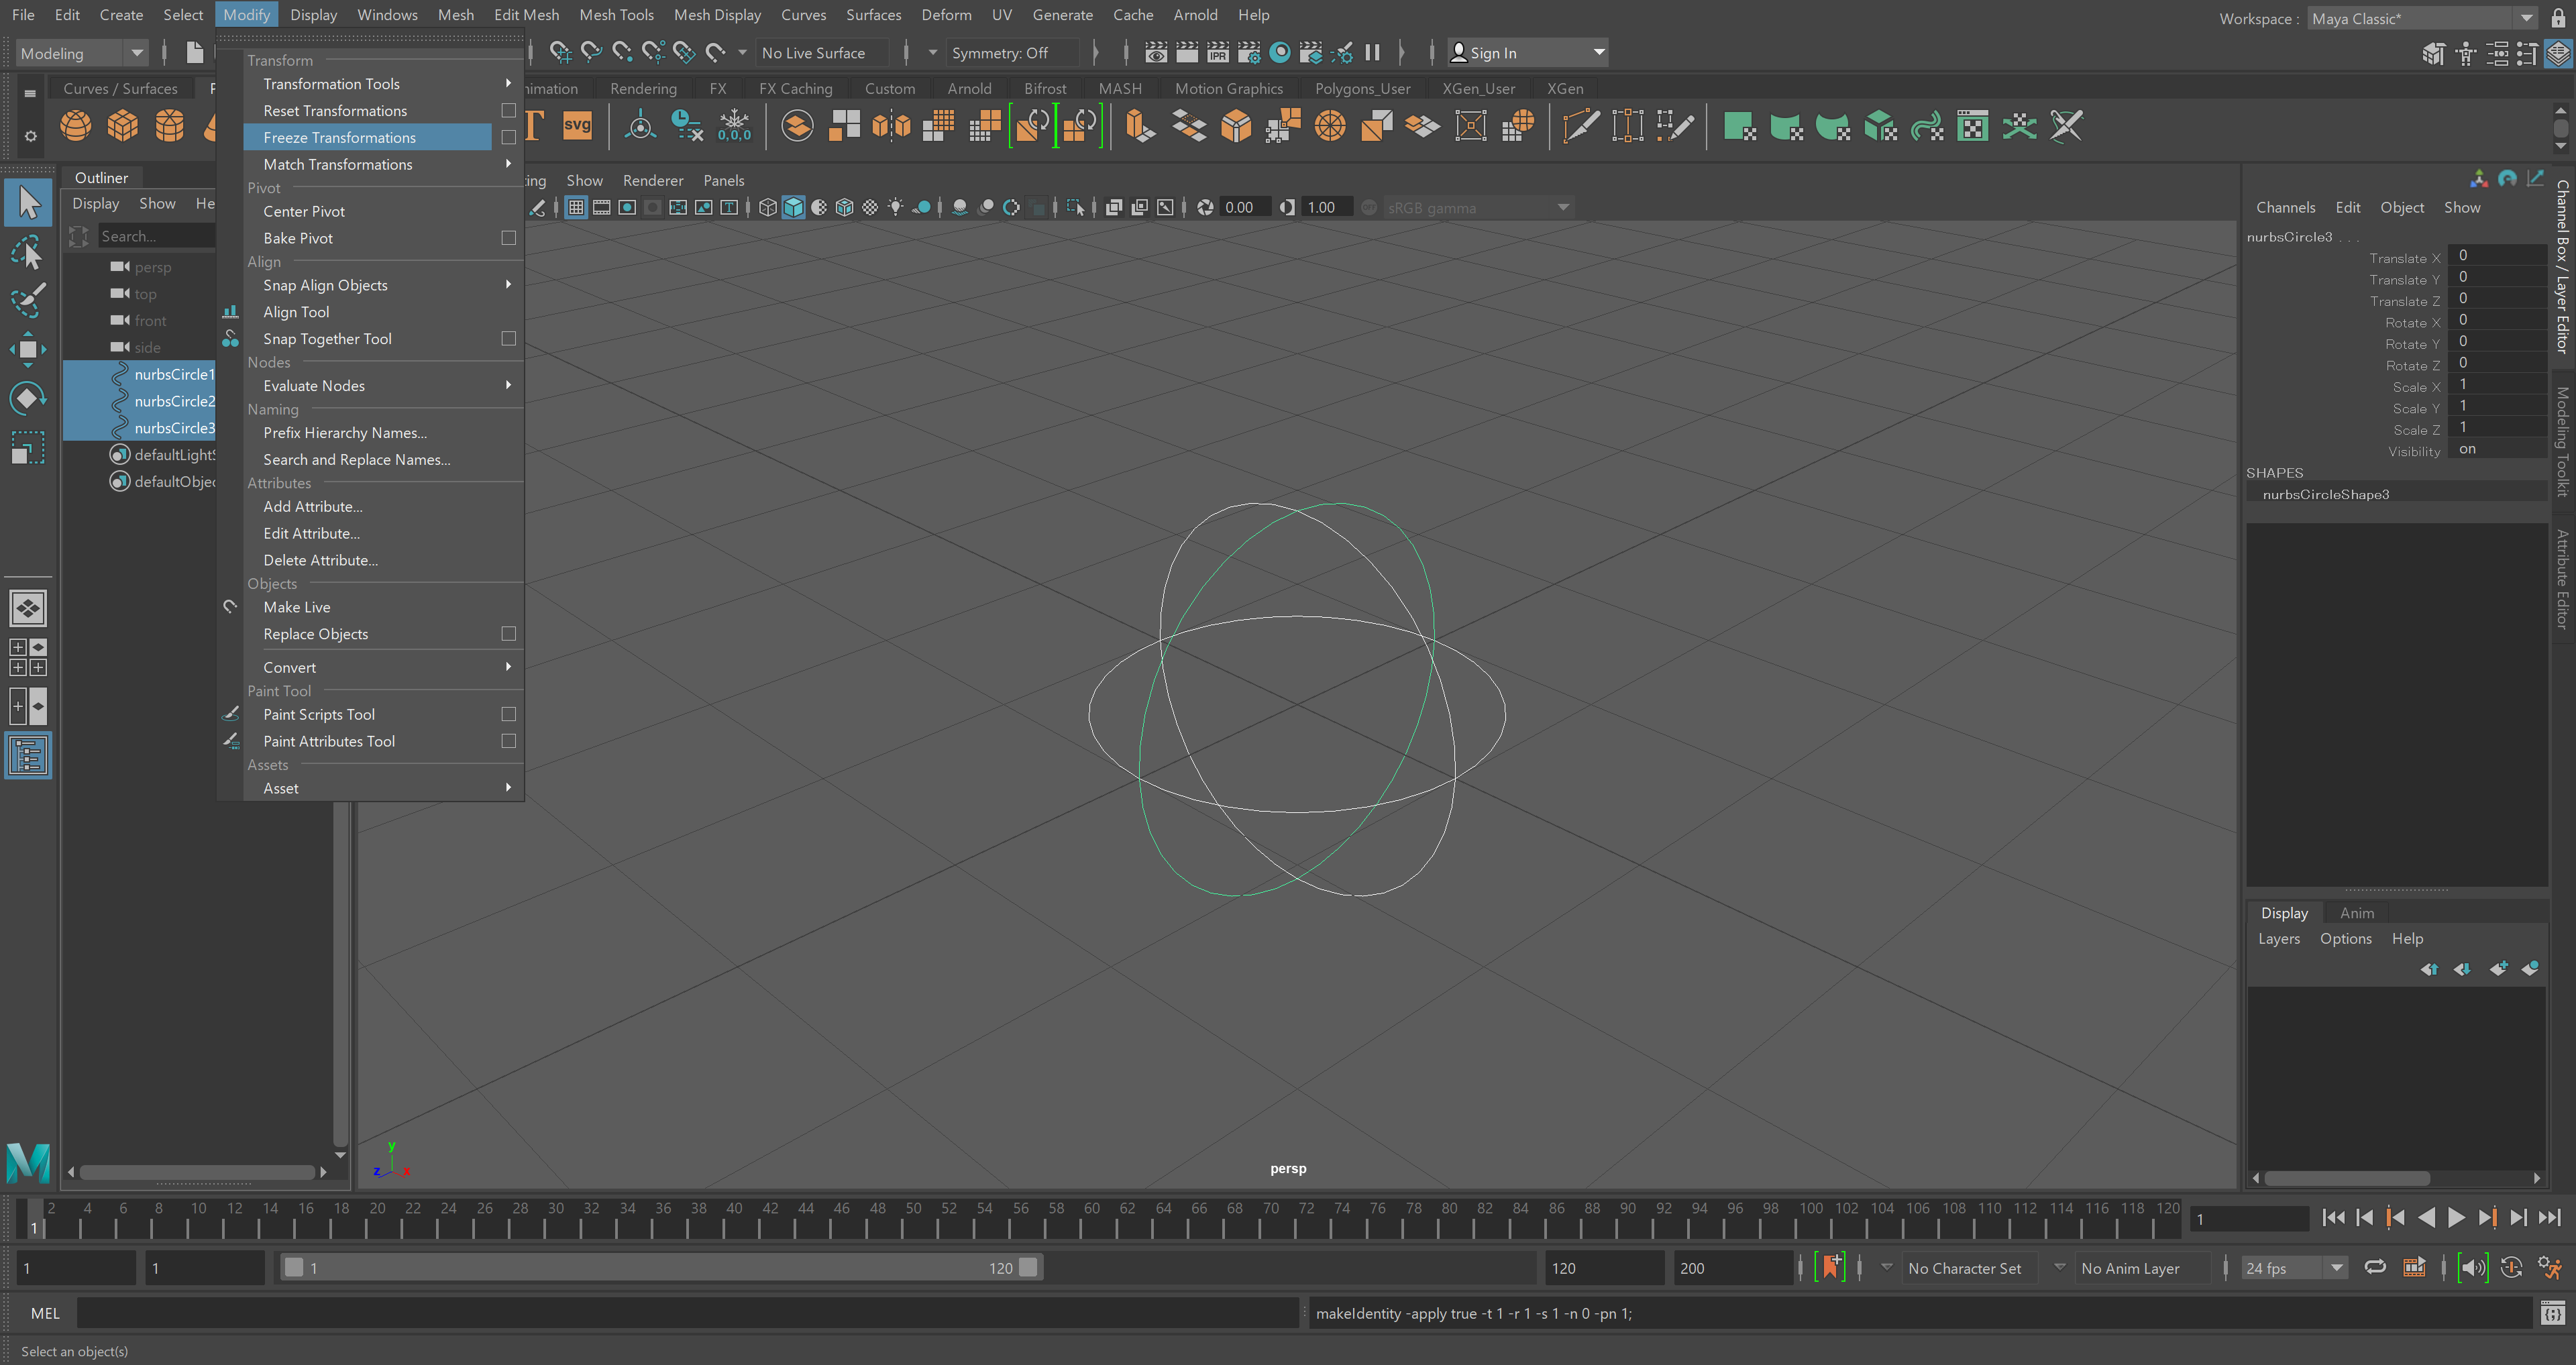Choose Center Pivot from Modify menu
2576x1365 pixels.
(304, 211)
